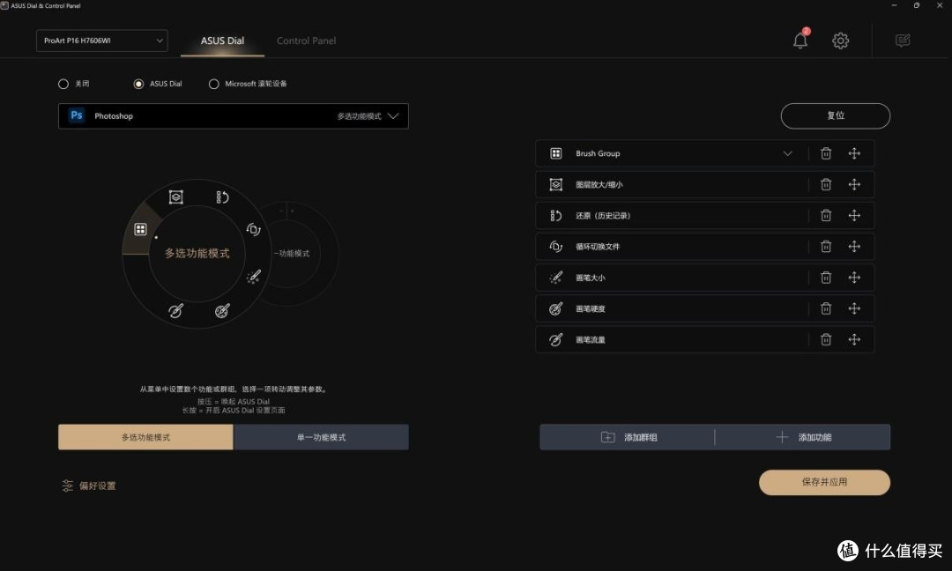Click move handle for Brush Group

(854, 153)
